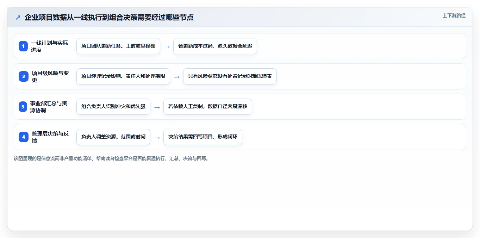Viewport: 480px width, 238px height.
Task: Select the 只有风险状态没有处置记录时难以追责 box
Action: [x=230, y=76]
